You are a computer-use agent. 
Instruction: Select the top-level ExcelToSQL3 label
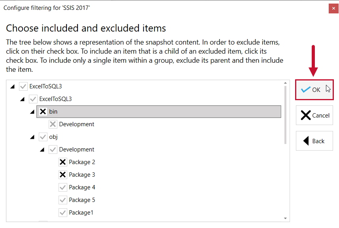[45, 86]
